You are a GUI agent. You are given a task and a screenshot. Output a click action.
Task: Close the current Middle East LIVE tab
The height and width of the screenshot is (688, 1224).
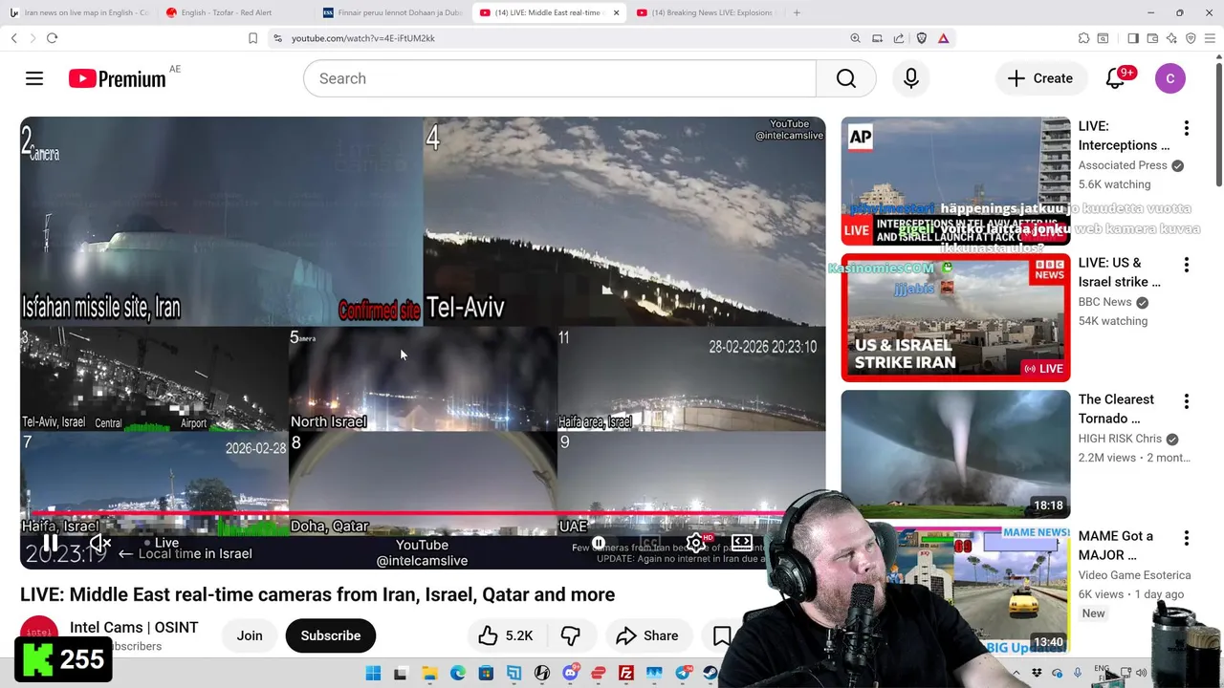pos(616,12)
